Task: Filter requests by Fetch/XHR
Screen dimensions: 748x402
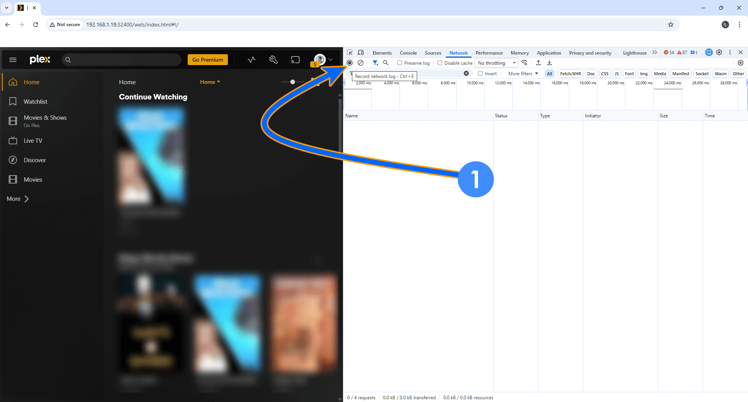Action: point(570,73)
